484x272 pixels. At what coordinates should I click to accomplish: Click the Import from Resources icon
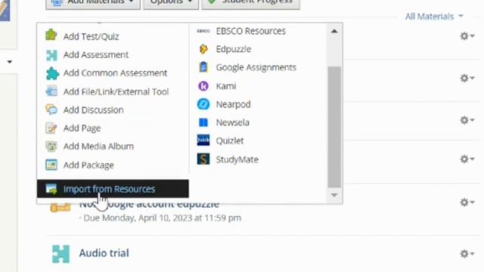pyautogui.click(x=51, y=189)
